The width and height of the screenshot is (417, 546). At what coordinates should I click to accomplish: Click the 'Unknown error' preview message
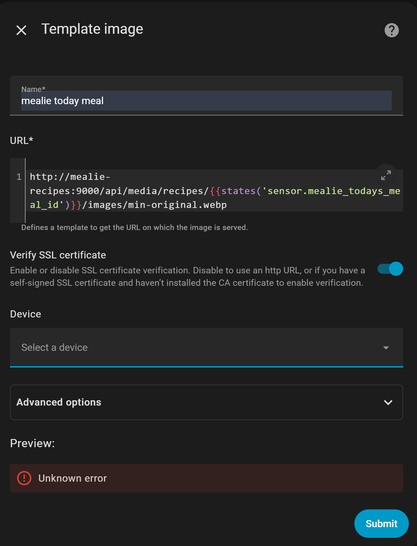coord(73,478)
